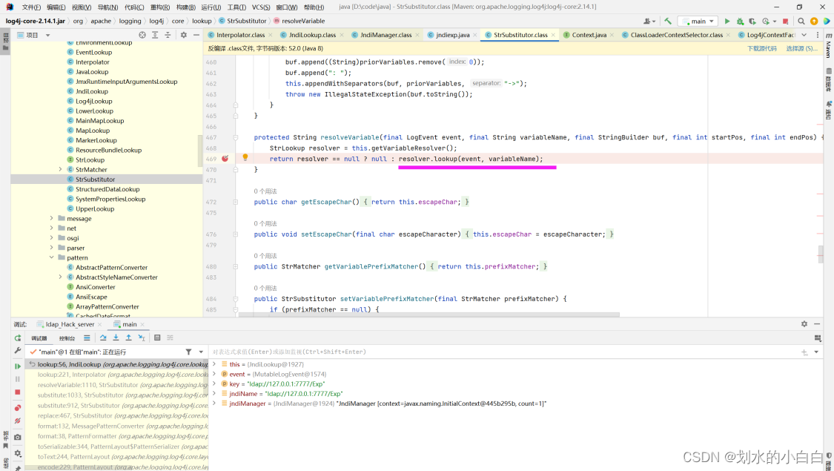Click the Build project hammer icon
This screenshot has height=471, width=834.
pos(667,22)
